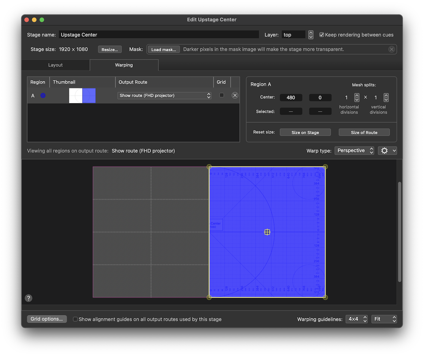Select bottom-right corner warp handle of region
Image resolution: width=424 pixels, height=356 pixels.
point(325,297)
